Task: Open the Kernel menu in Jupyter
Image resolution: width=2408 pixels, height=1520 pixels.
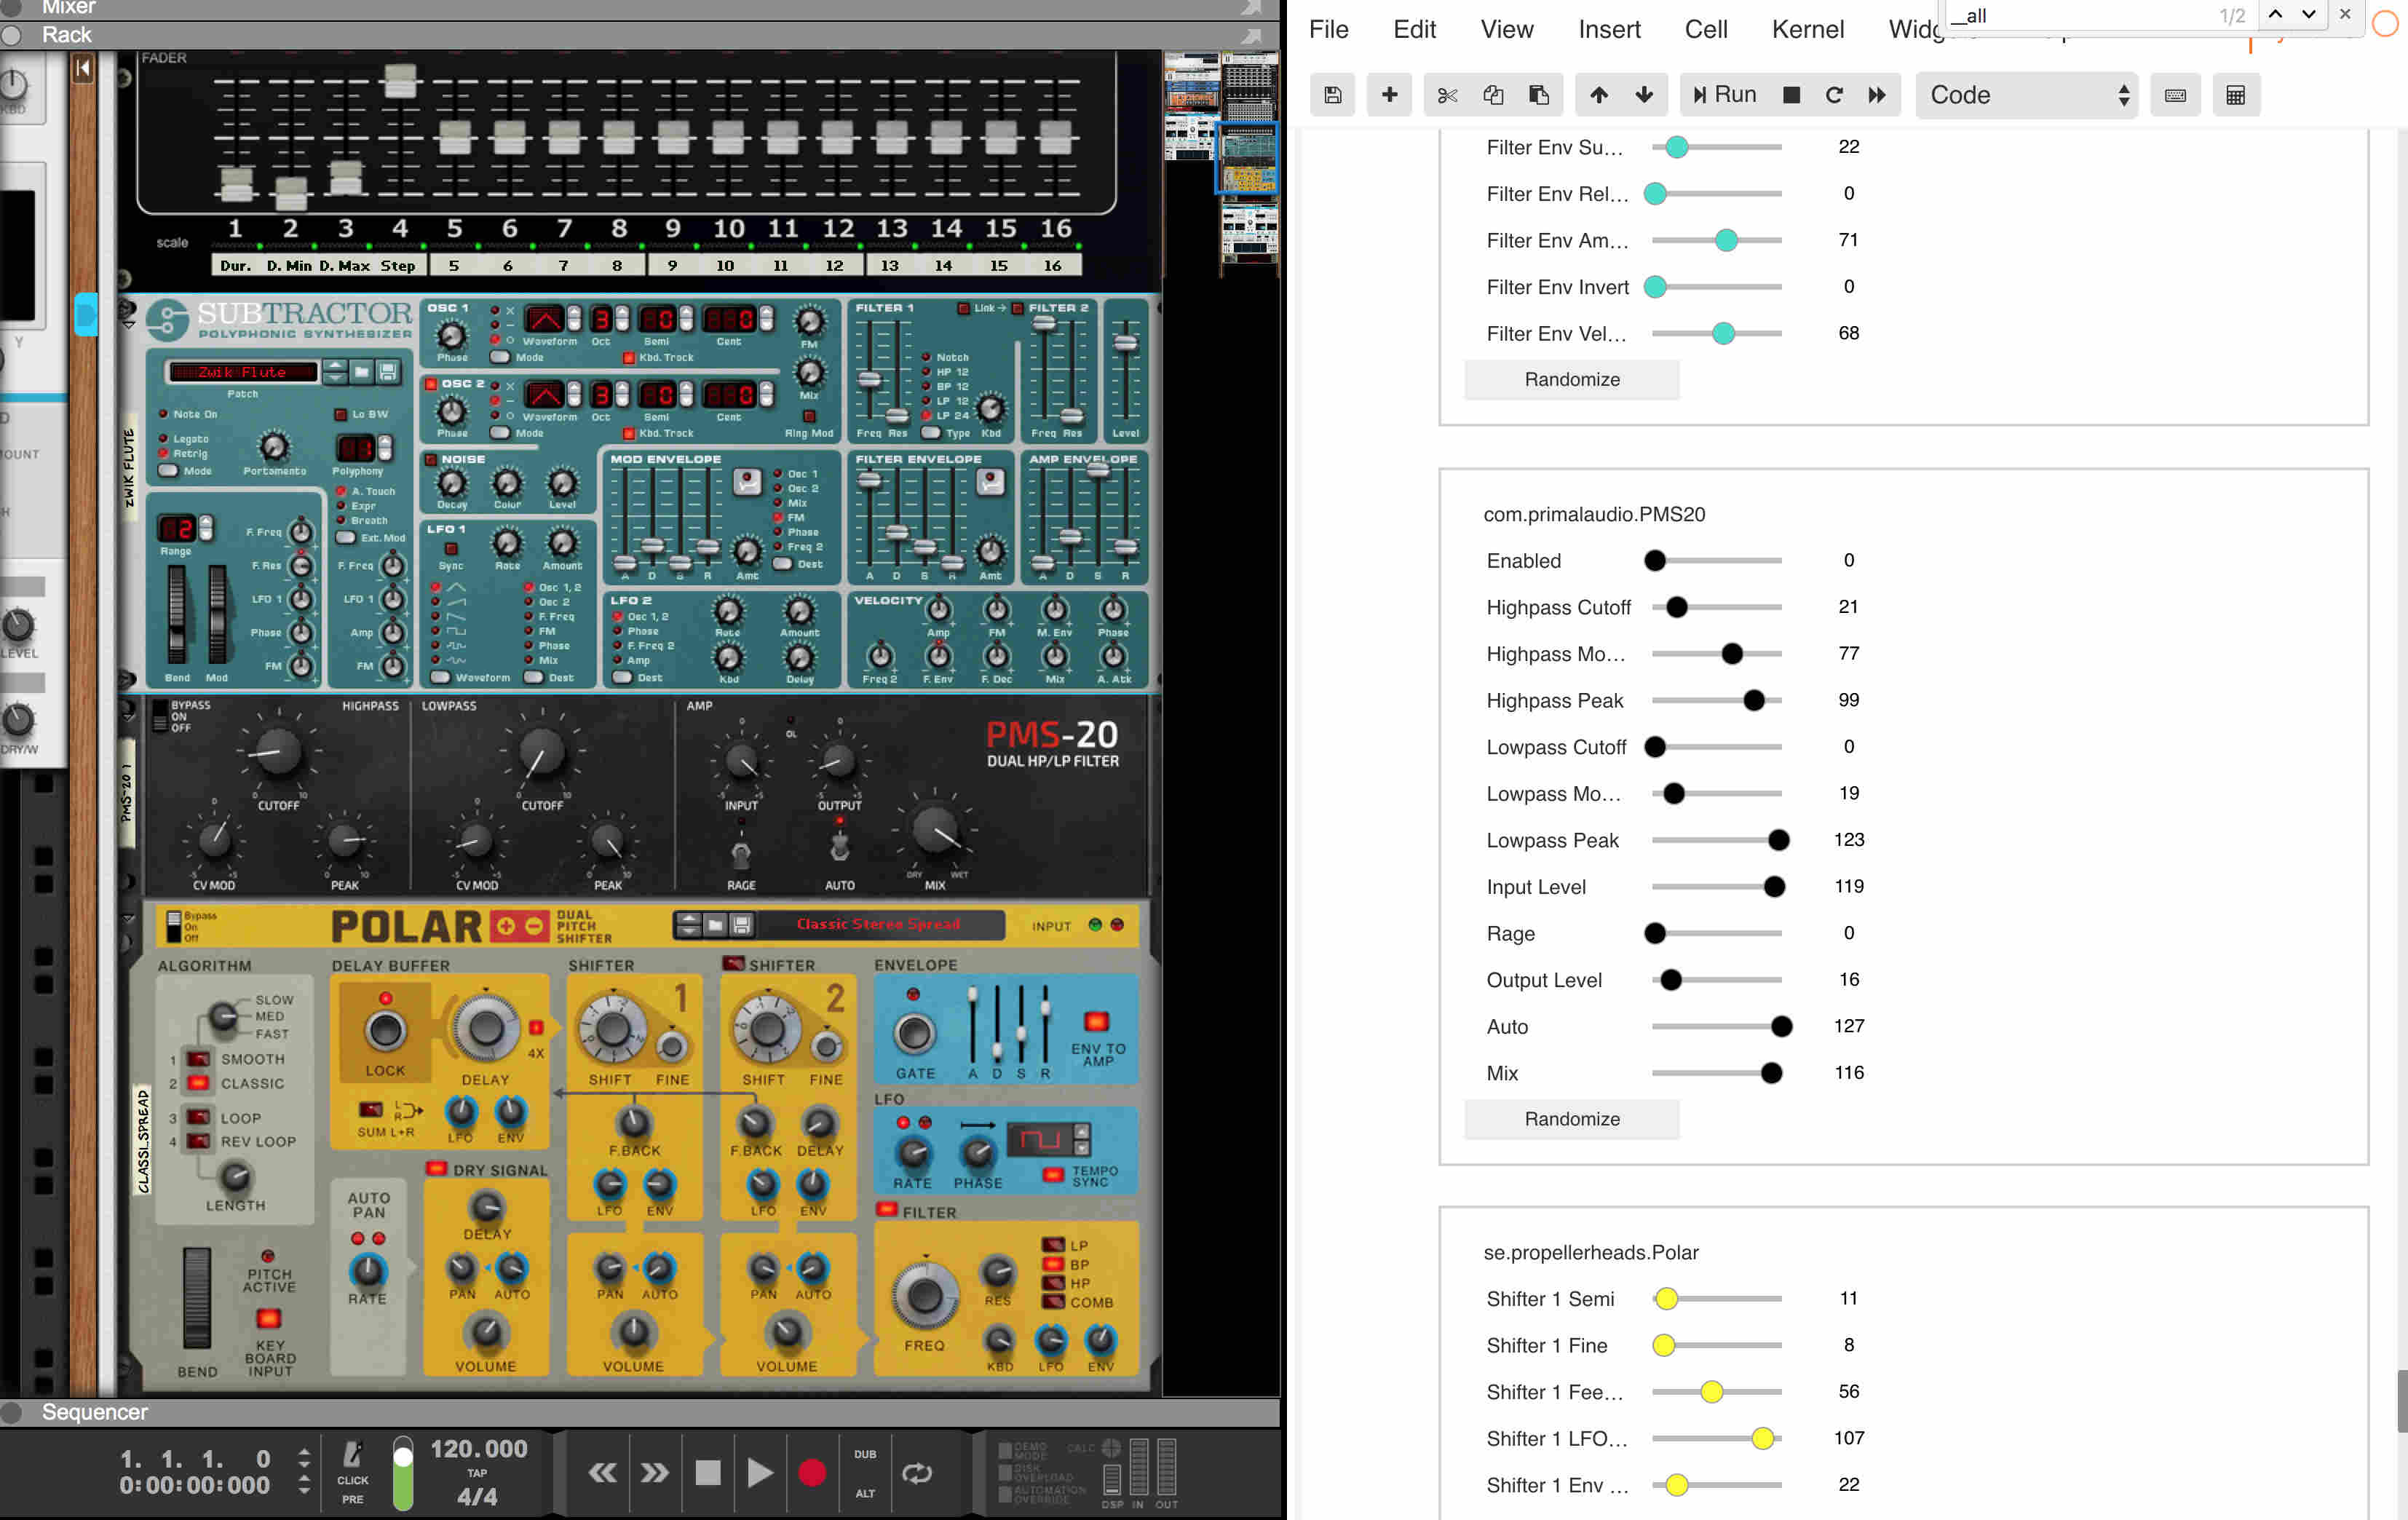Action: [1807, 30]
